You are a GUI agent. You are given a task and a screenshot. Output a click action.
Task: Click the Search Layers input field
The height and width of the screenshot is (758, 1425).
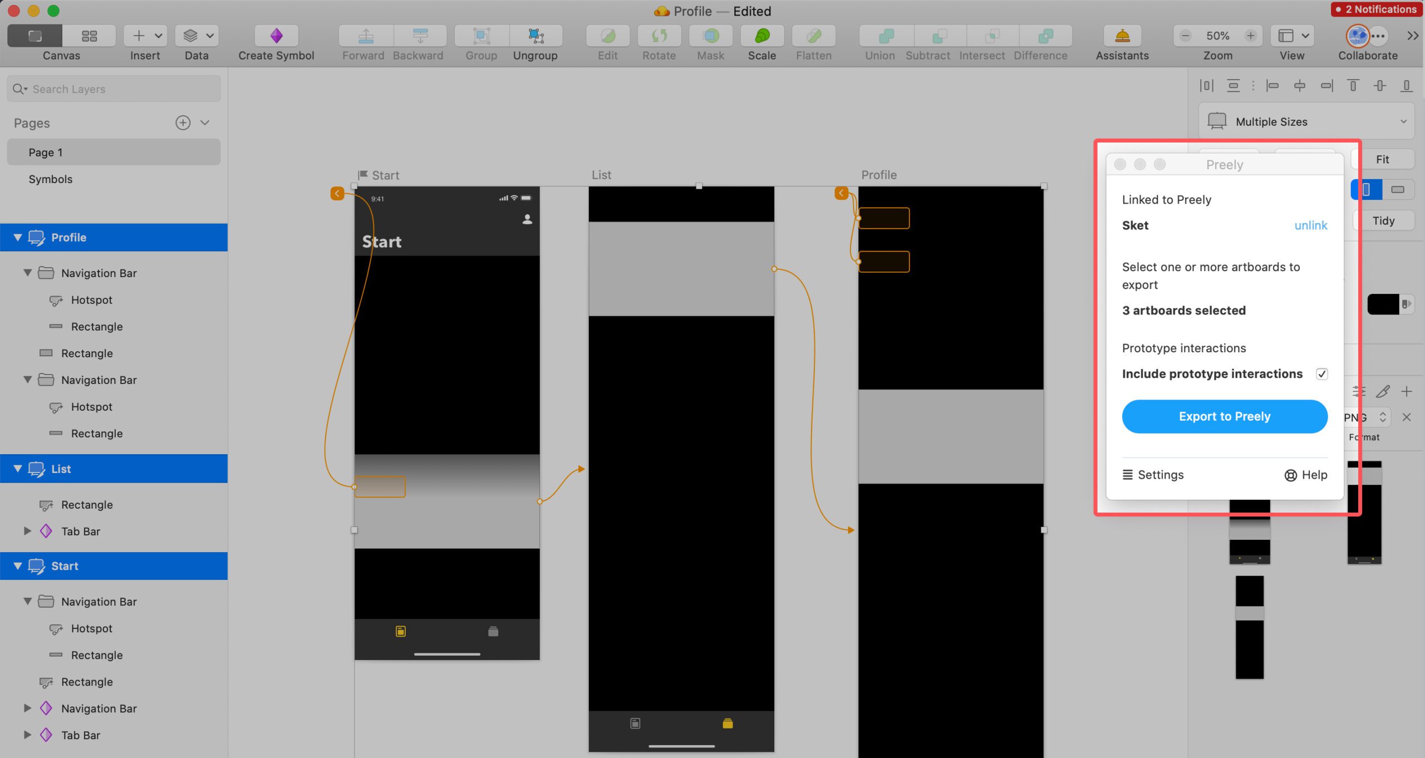pyautogui.click(x=113, y=88)
